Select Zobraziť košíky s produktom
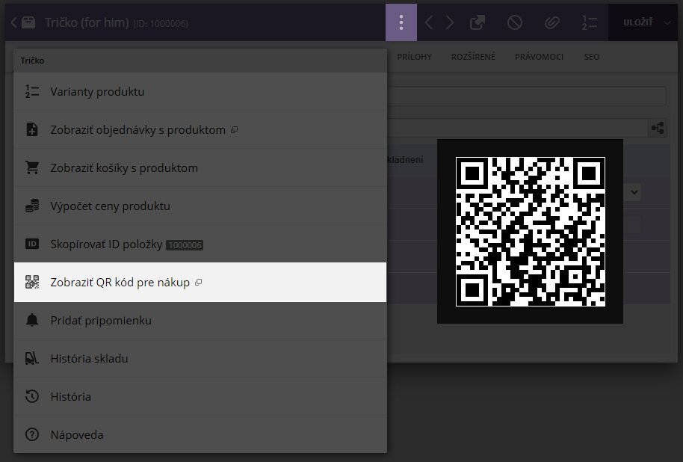Viewport: 683px width, 462px height. pos(200,167)
